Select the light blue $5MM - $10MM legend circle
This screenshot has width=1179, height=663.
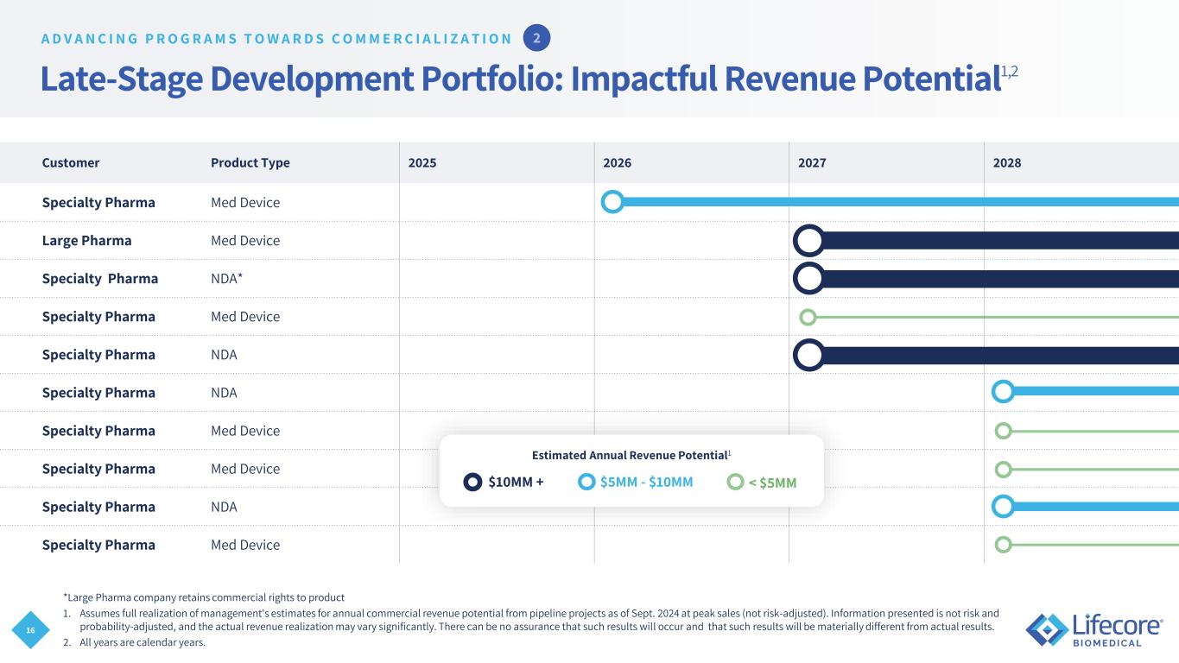click(x=587, y=482)
